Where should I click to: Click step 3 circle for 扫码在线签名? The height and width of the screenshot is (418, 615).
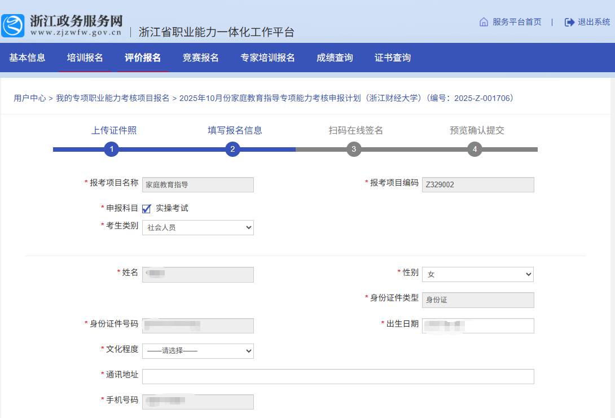[x=354, y=149]
